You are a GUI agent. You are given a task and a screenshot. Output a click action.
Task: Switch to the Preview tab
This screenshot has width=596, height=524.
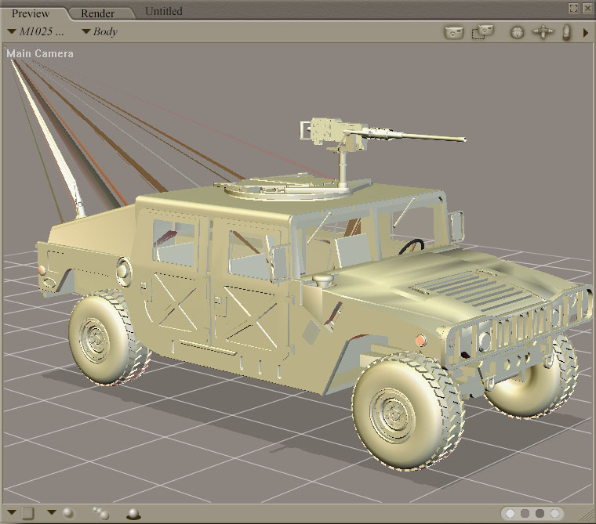click(x=31, y=13)
